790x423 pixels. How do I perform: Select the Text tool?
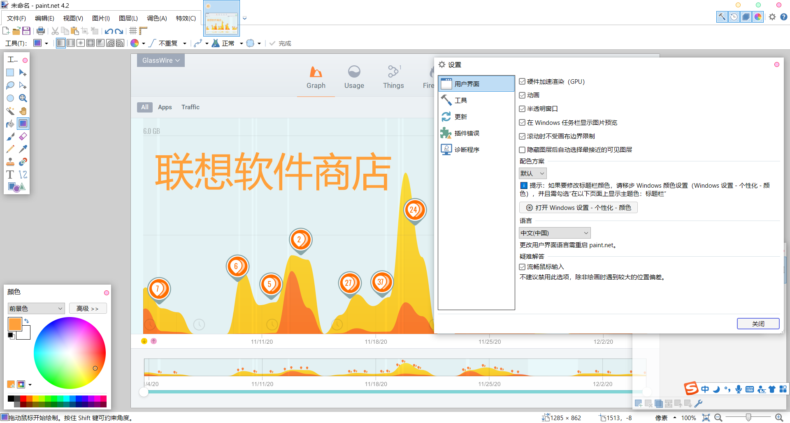pos(10,175)
